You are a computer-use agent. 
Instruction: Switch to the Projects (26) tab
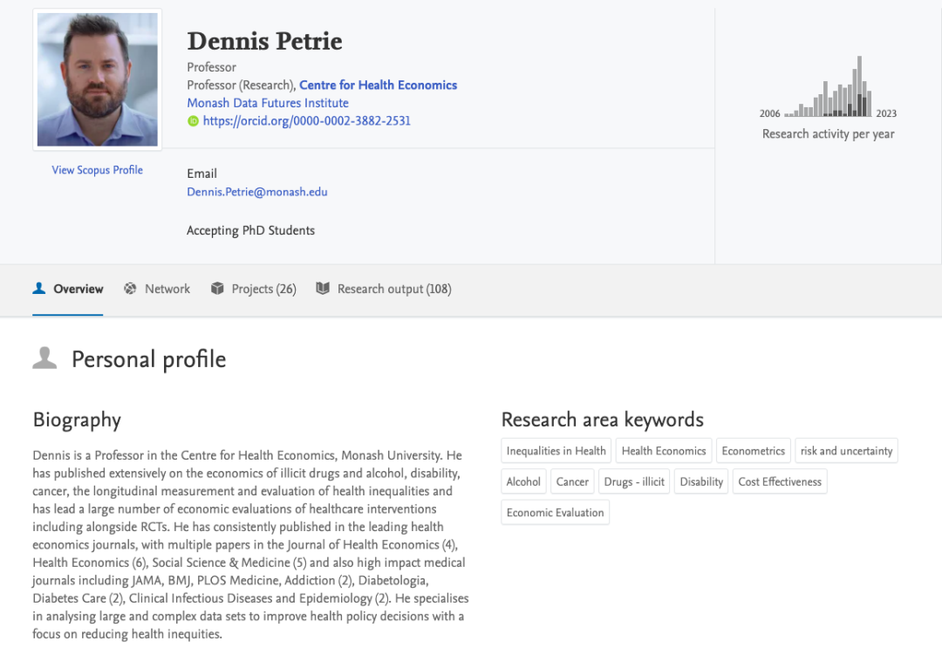click(263, 289)
